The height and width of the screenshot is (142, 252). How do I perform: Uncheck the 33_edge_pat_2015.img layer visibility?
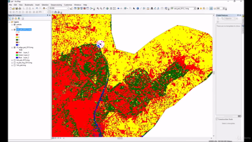[15, 47]
